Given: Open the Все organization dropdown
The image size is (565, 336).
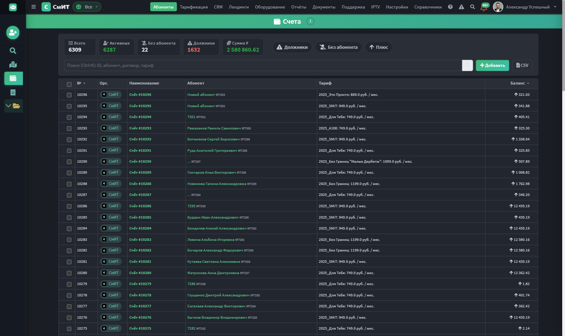Looking at the screenshot, I should point(87,7).
